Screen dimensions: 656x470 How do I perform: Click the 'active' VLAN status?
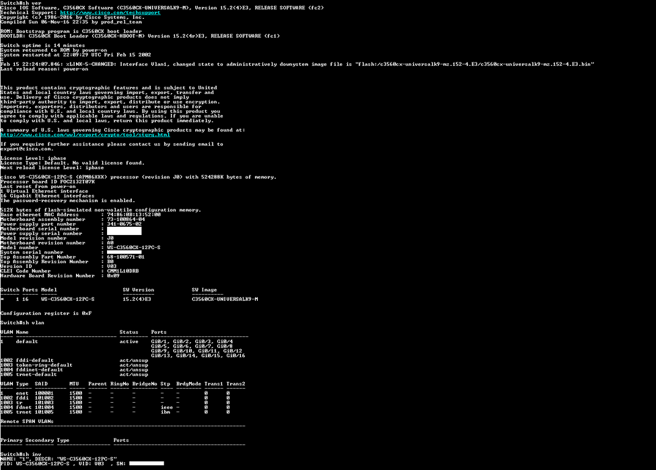(129, 342)
